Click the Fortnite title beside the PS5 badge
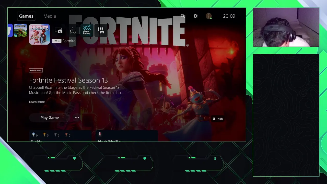 69,41
